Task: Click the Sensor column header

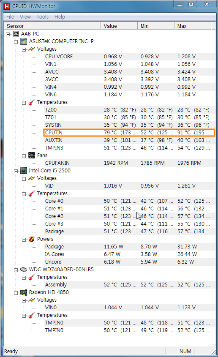Action: point(52,26)
